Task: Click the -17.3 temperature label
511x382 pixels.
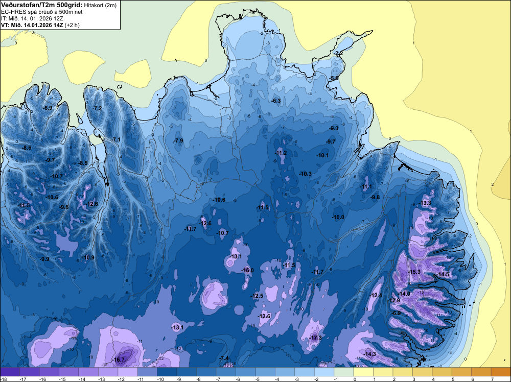Action: click(315, 338)
